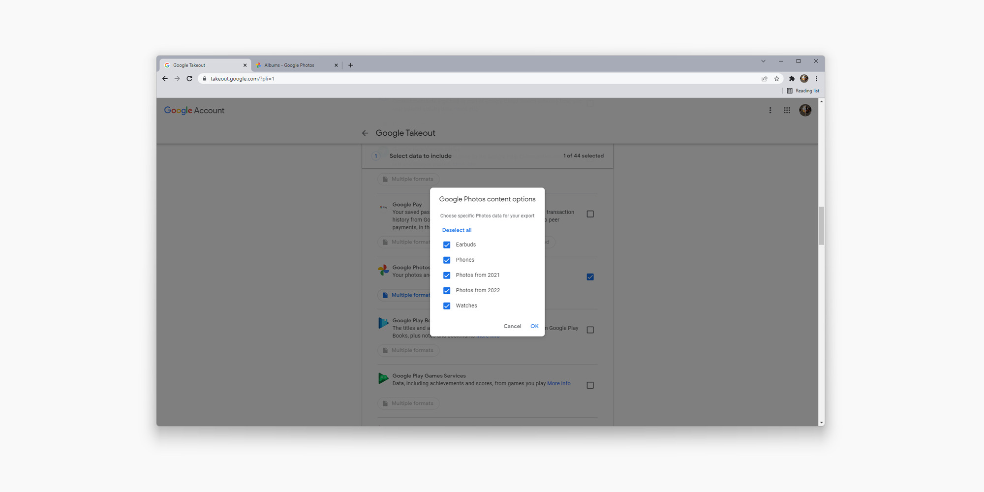Open the Google Account profile avatar
Viewport: 984px width, 492px height.
click(805, 110)
